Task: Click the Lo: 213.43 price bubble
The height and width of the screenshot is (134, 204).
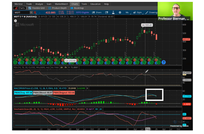Action: [70, 61]
